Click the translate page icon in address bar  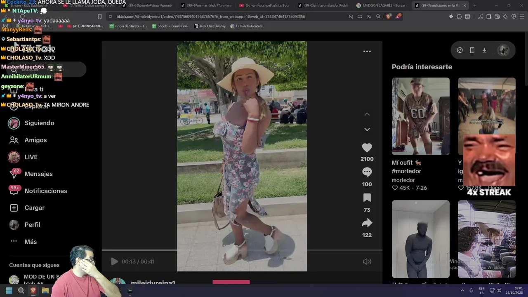coord(369,16)
